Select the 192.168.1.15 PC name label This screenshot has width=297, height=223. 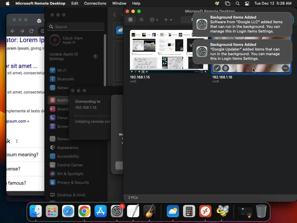pos(140,77)
